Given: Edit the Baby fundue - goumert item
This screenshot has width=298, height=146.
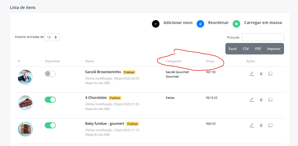Looking at the screenshot, I should point(252,125).
